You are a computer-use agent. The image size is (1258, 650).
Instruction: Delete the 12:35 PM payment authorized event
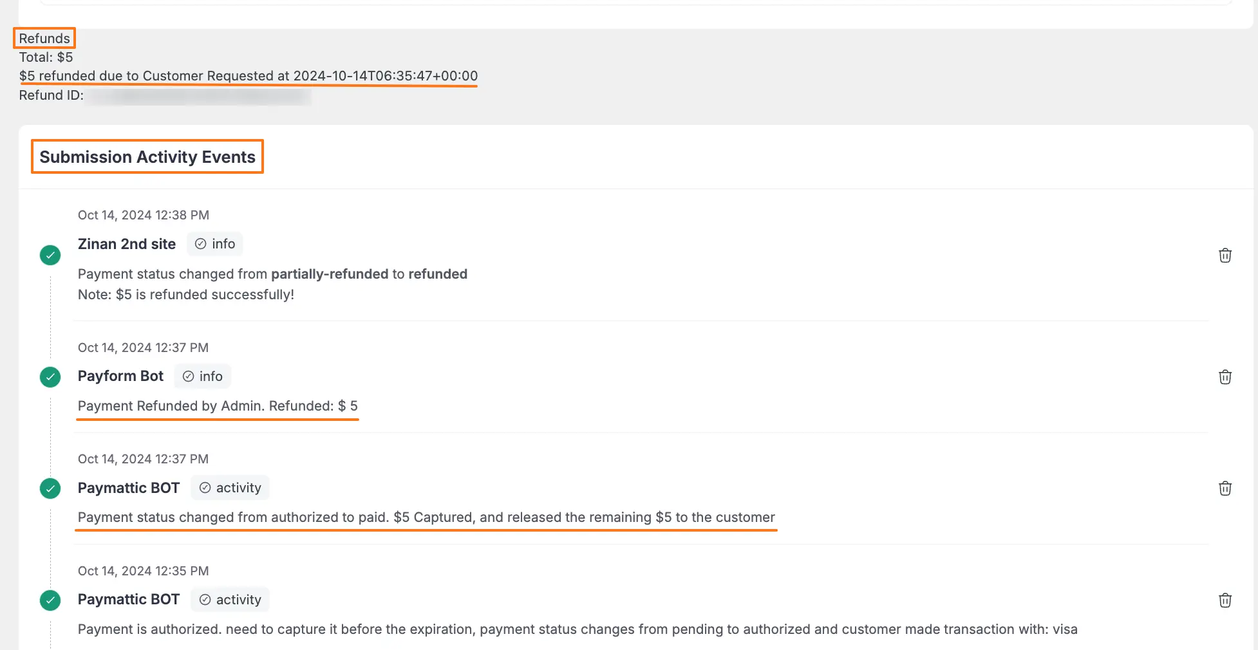pyautogui.click(x=1225, y=600)
